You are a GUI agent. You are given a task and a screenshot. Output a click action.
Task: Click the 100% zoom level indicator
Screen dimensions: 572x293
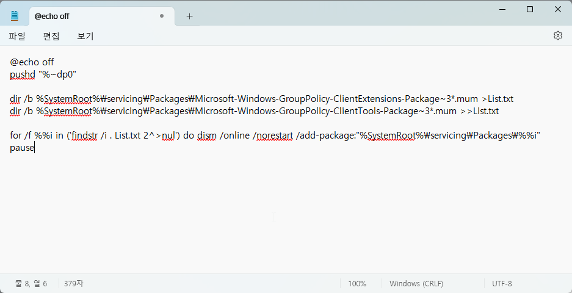click(357, 283)
